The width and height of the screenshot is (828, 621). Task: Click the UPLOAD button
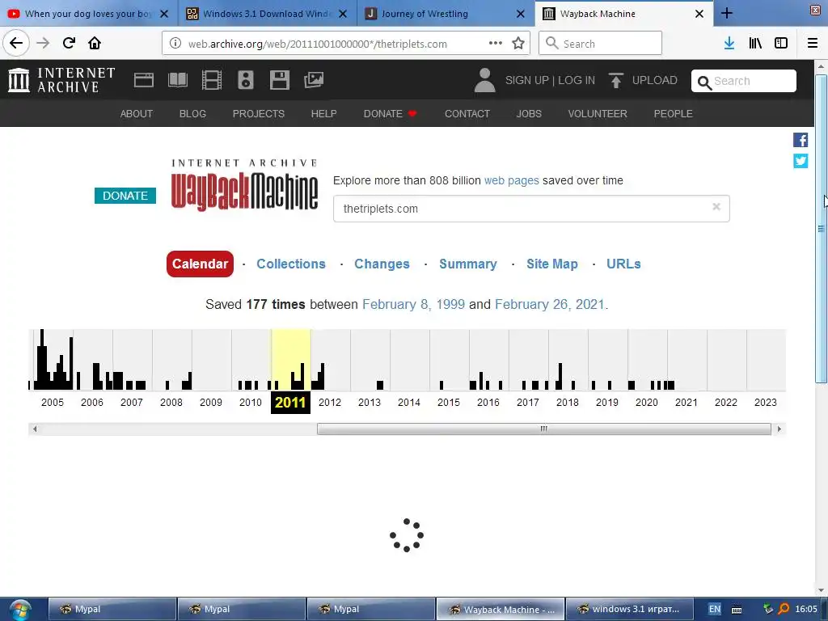(643, 80)
